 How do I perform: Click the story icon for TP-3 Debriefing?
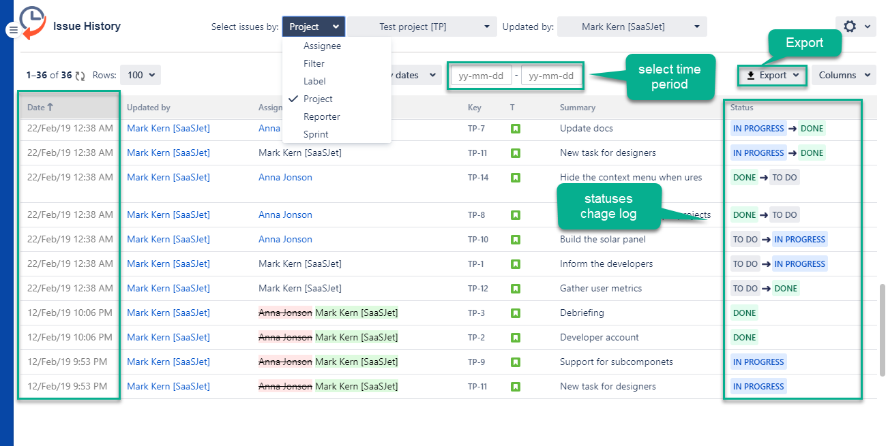coord(516,313)
